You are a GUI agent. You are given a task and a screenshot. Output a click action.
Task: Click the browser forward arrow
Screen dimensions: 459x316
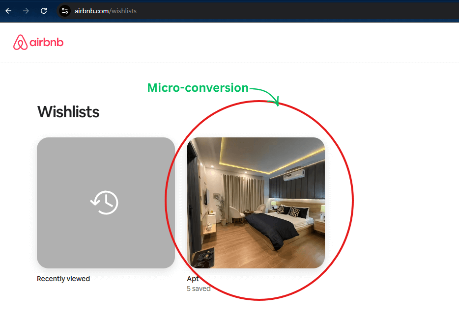pyautogui.click(x=26, y=11)
